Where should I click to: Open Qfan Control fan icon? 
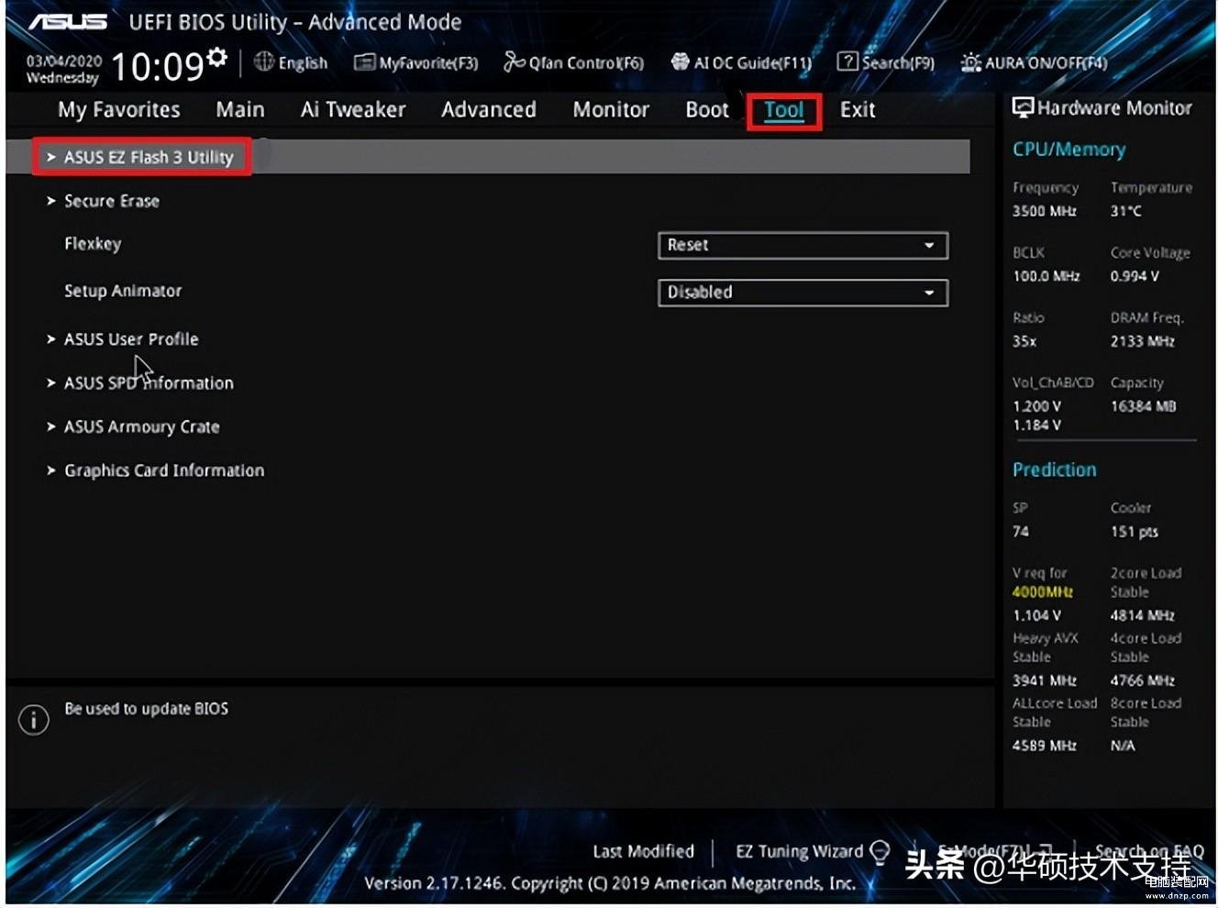[x=515, y=61]
